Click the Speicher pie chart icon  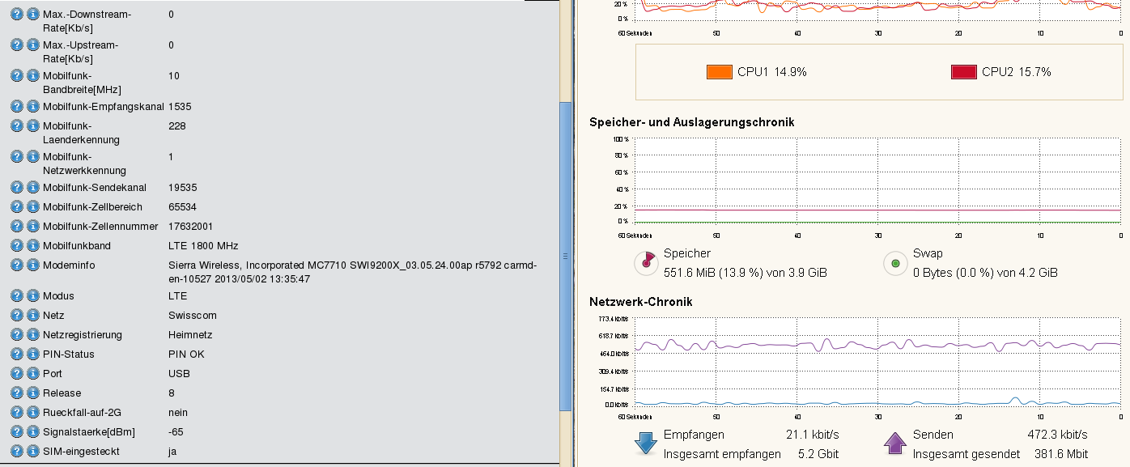[646, 261]
